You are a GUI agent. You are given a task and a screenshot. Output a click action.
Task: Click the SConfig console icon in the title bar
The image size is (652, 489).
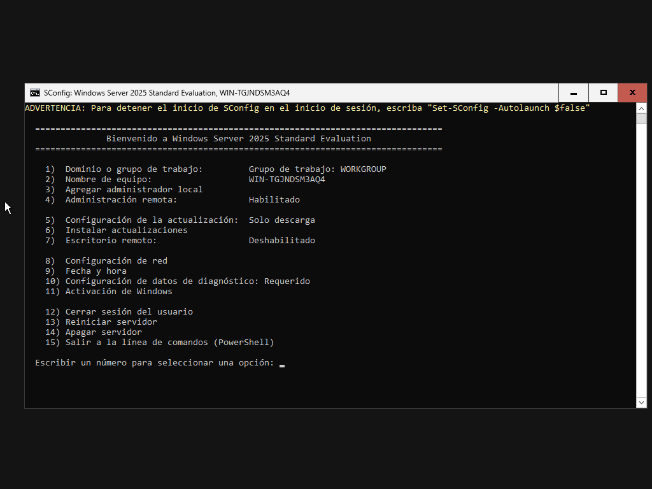[35, 93]
